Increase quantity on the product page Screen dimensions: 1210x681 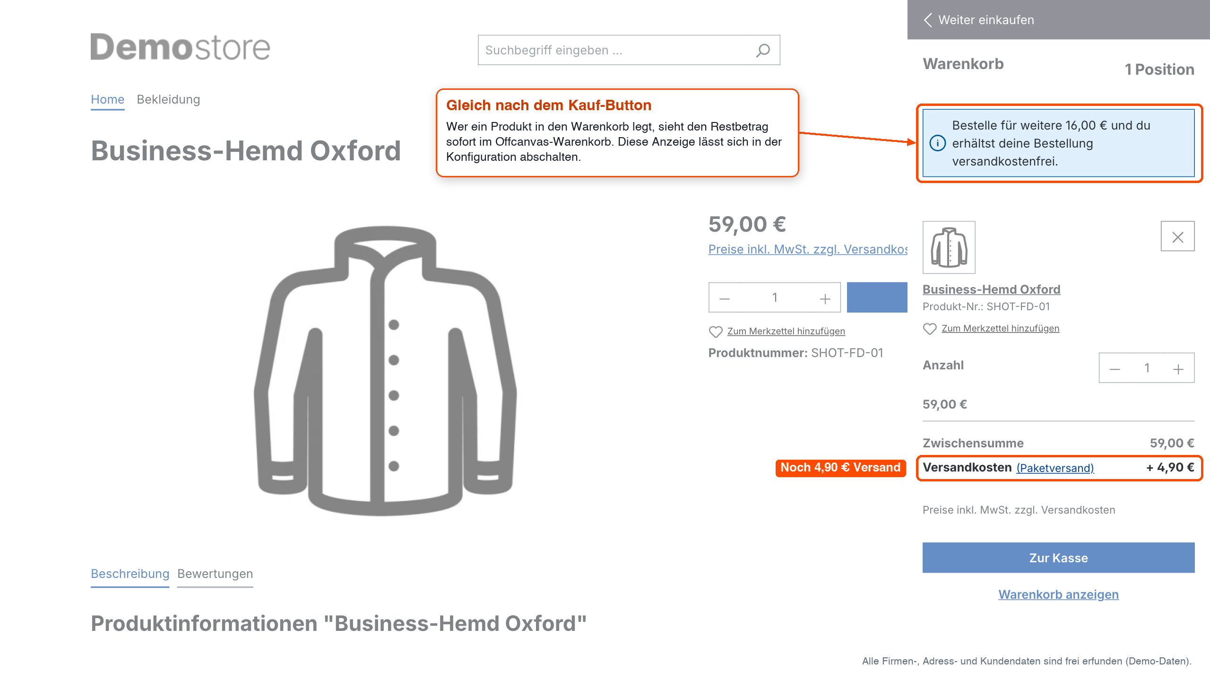[825, 298]
